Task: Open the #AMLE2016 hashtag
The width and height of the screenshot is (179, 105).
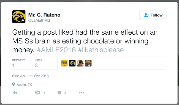Action: (56, 50)
